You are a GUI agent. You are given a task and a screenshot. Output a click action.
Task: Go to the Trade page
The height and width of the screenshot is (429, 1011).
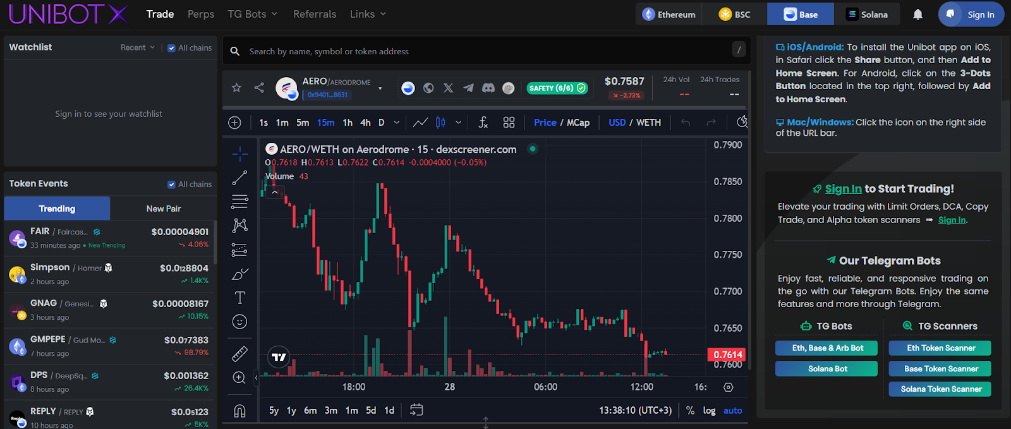(x=160, y=14)
